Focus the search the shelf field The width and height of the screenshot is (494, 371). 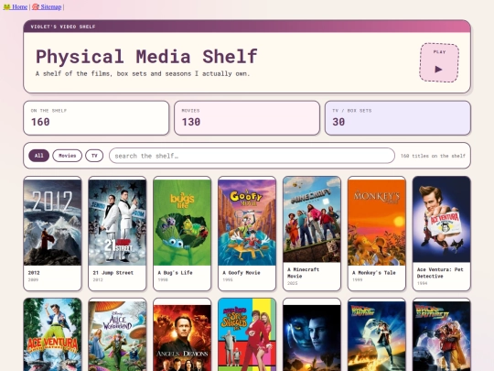pyautogui.click(x=252, y=156)
